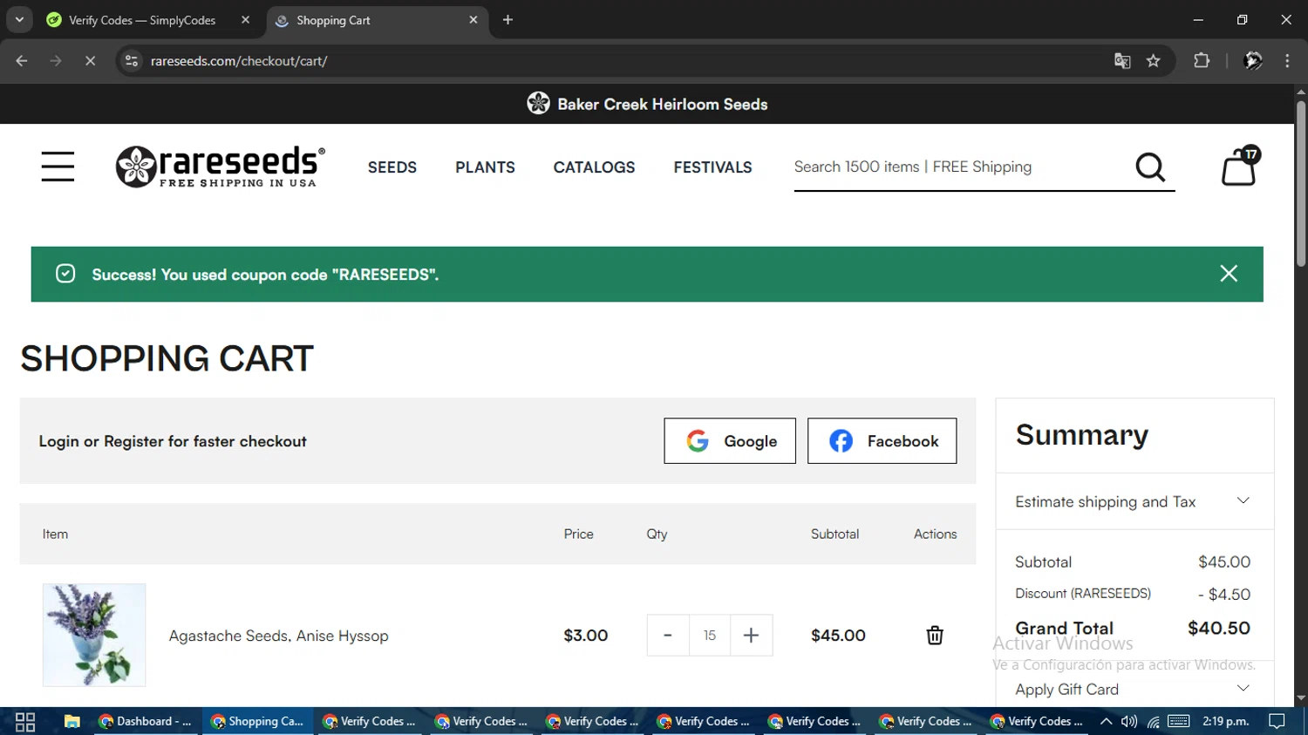Click the Subtotal $45.00 summary value
1308x735 pixels.
1224,561
